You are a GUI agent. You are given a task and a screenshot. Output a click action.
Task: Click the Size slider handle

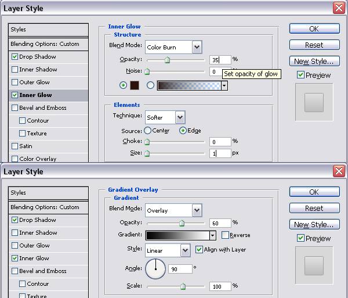pyautogui.click(x=147, y=153)
